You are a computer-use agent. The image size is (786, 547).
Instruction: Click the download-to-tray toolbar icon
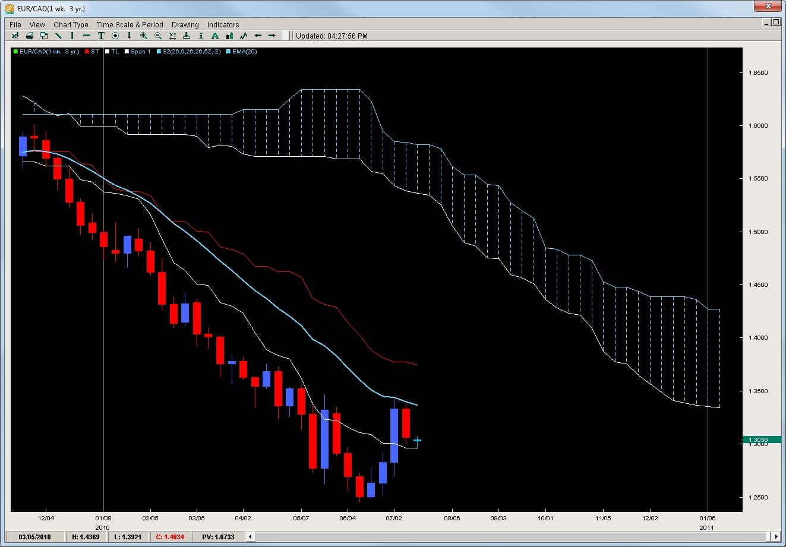(x=187, y=36)
